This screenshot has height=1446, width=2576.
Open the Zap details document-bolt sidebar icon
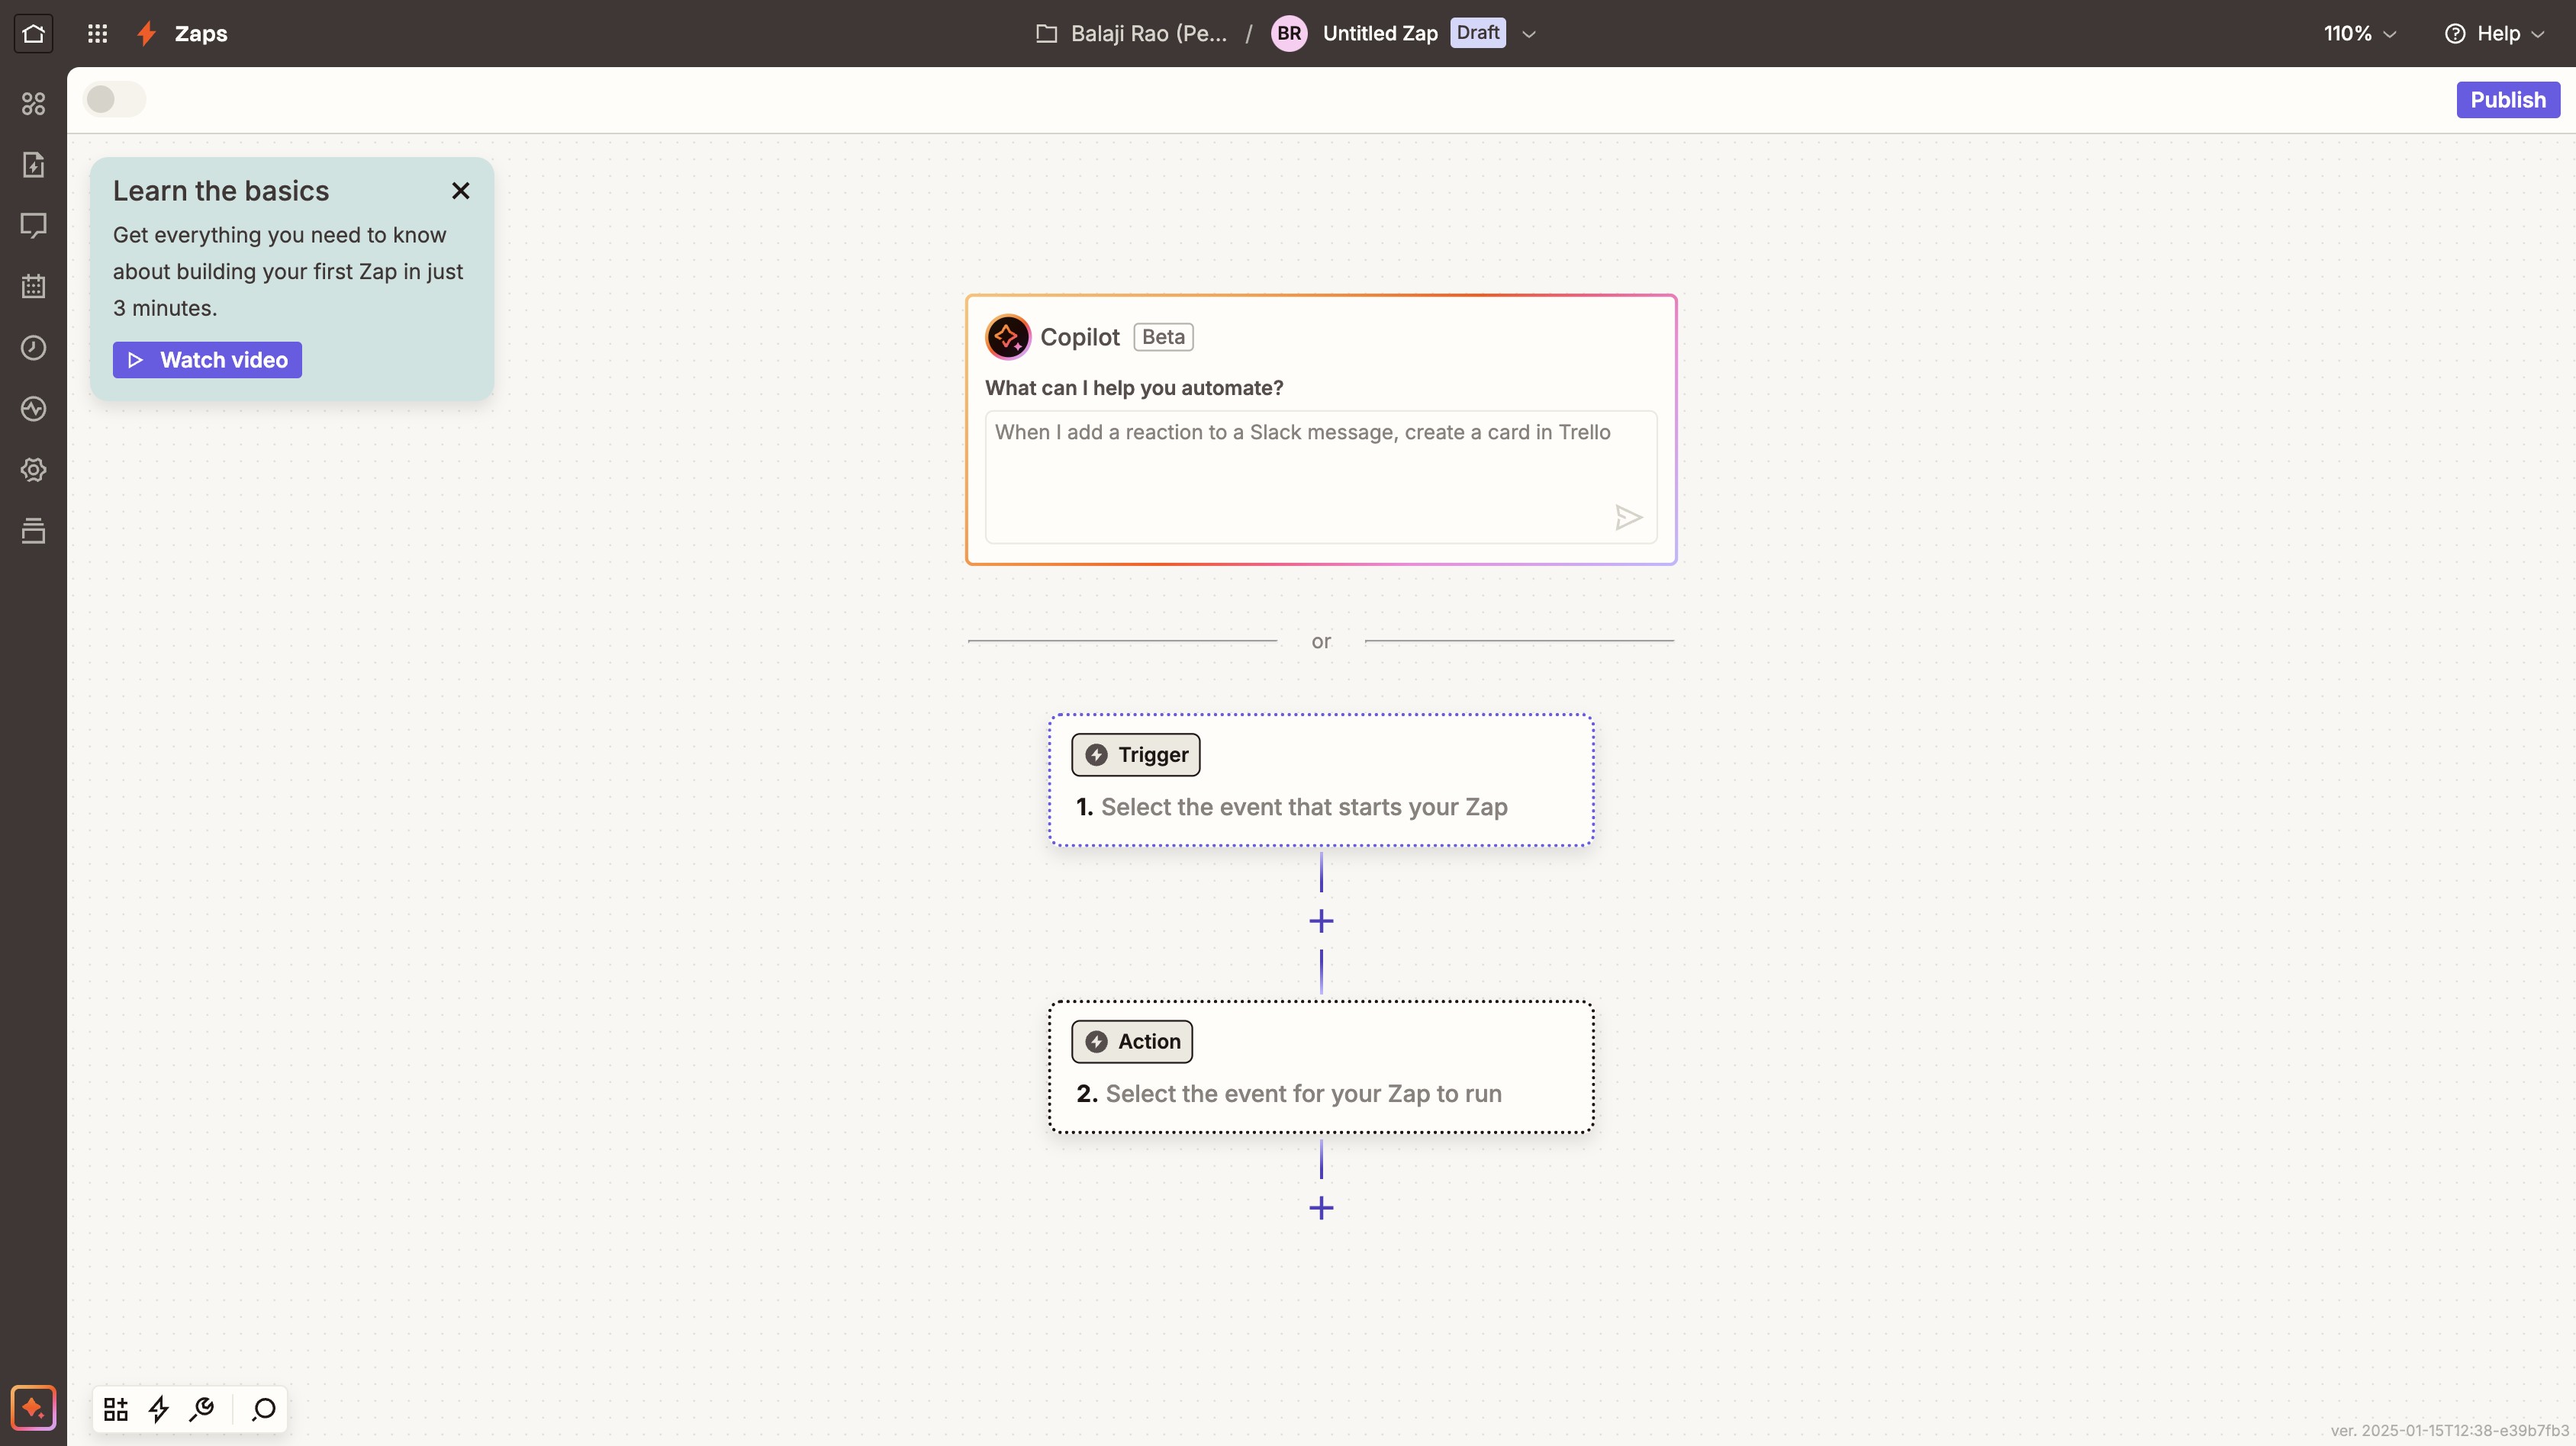pos(33,164)
